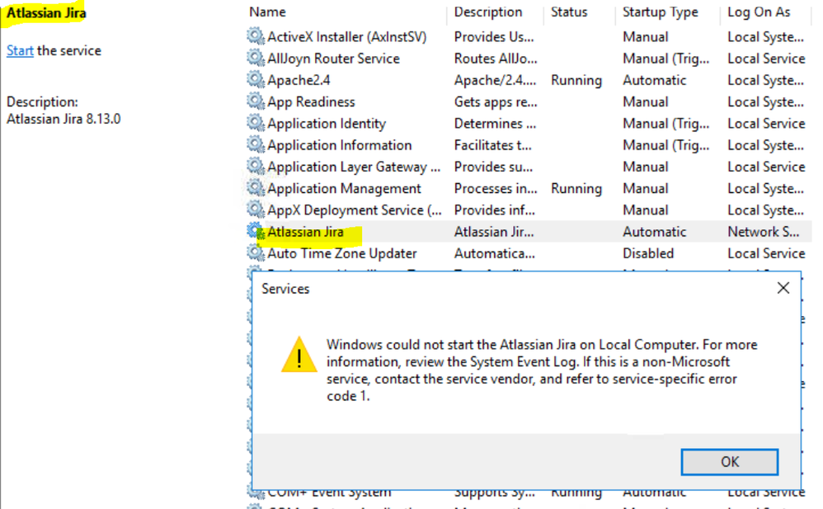823x509 pixels.
Task: Select the Application Identity service icon
Action: tap(256, 123)
